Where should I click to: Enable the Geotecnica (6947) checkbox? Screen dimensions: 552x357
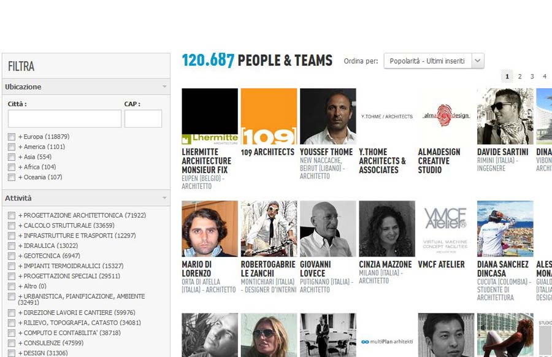[12, 256]
